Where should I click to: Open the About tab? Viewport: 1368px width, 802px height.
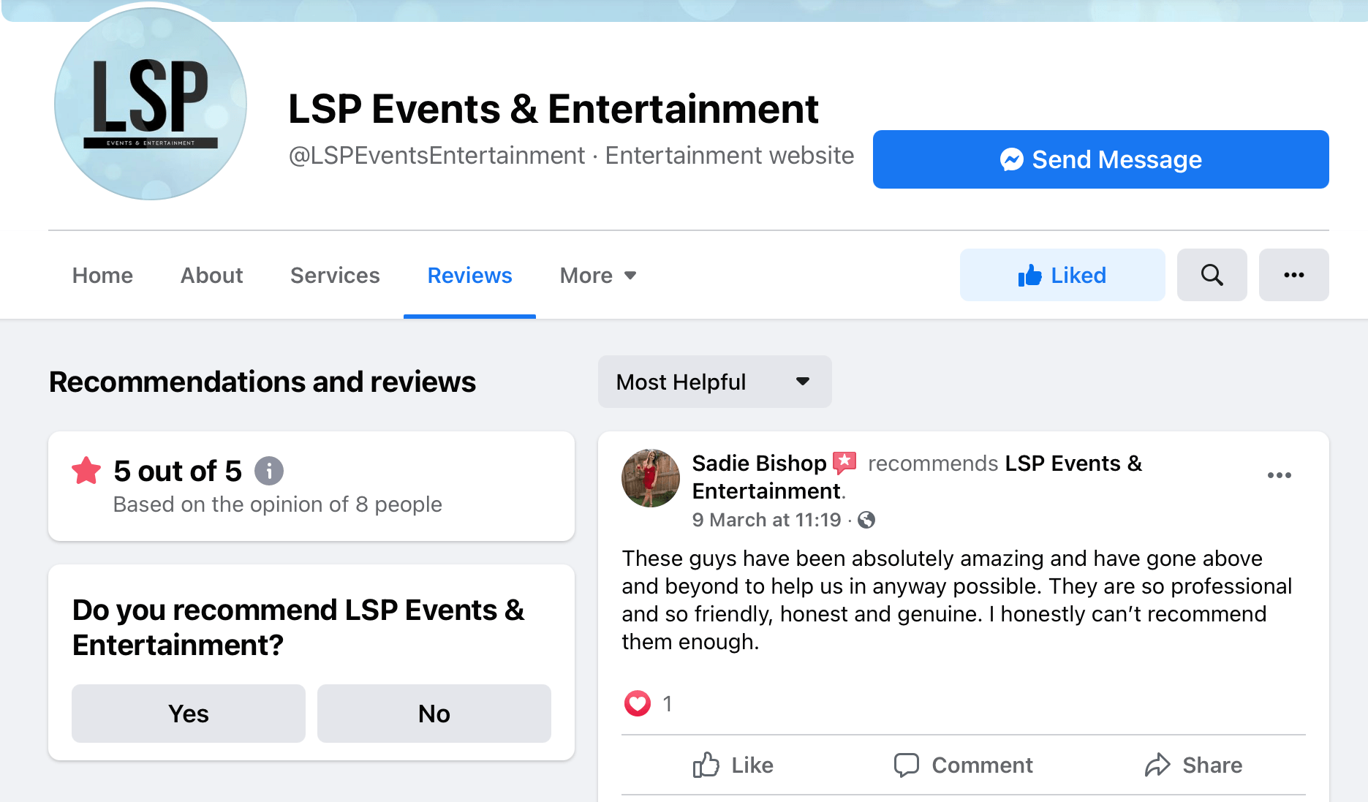click(211, 276)
